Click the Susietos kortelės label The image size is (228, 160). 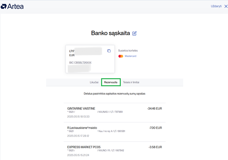[128, 50]
